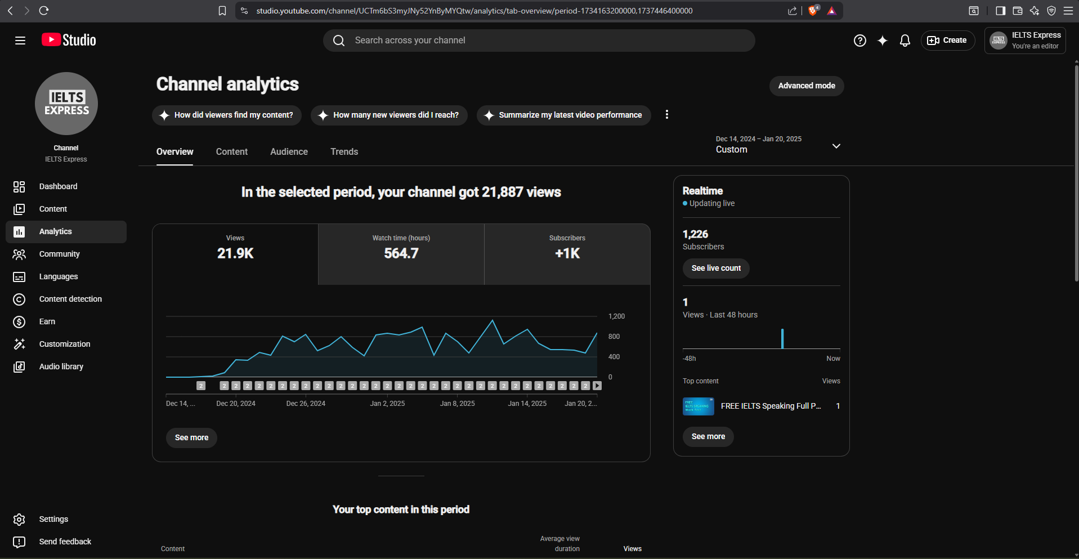Select Analytics in the sidebar
Screen dimensions: 1079x559
[x=66, y=232]
